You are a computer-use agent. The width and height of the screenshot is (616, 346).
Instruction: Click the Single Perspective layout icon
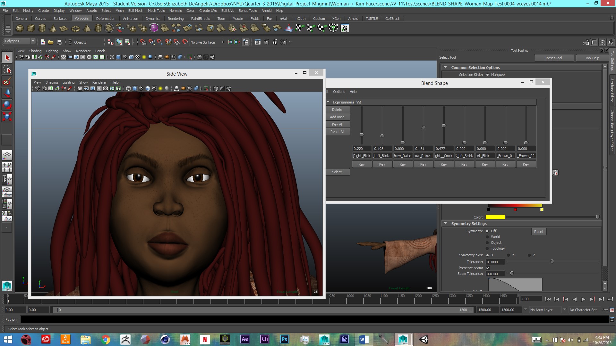click(x=7, y=155)
